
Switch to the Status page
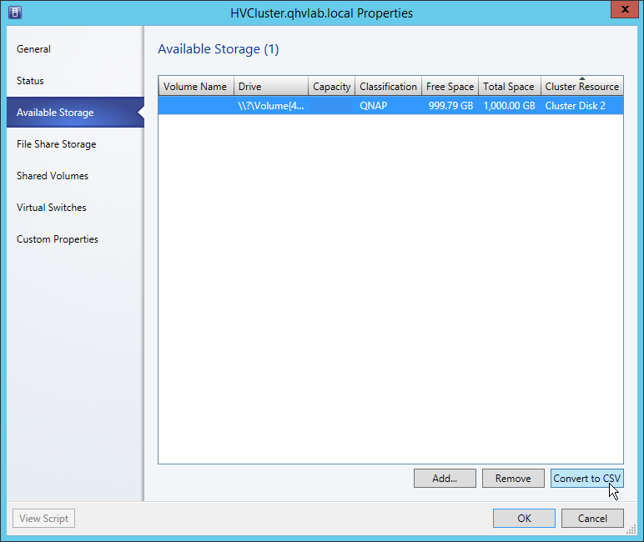click(30, 81)
